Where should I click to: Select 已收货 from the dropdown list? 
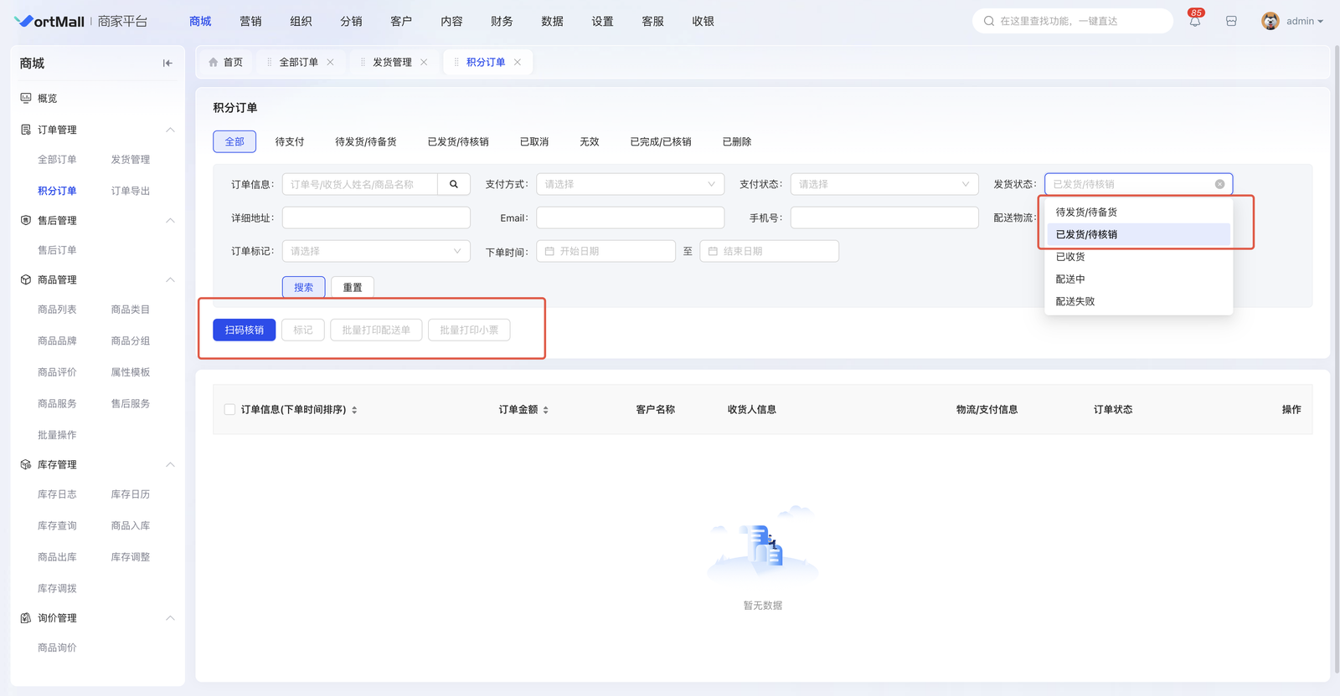tap(1070, 257)
